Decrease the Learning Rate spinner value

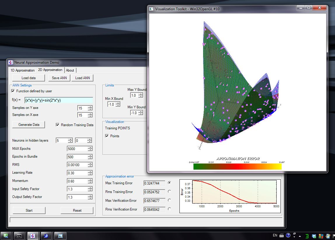point(90,174)
